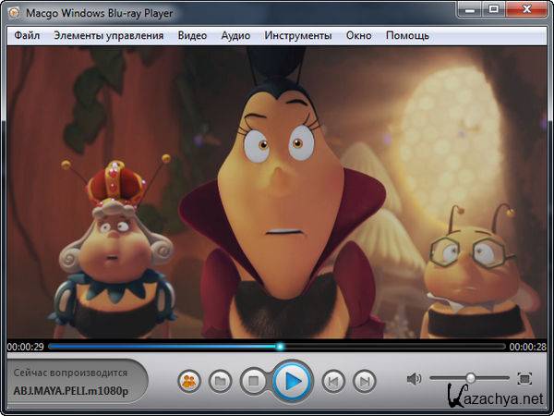Click the orange share/social icon button
The height and width of the screenshot is (416, 554).
[x=189, y=380]
